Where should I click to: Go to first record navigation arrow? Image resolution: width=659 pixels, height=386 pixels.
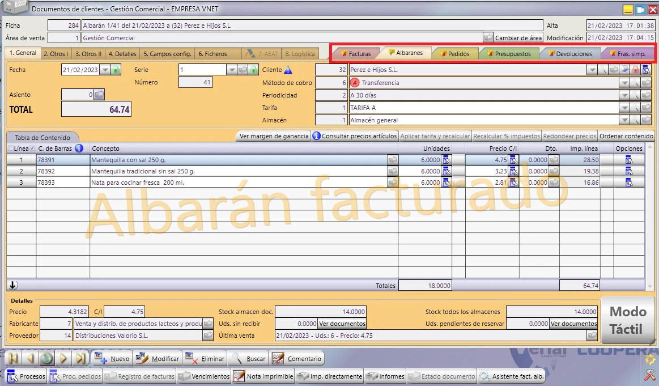pos(13,359)
